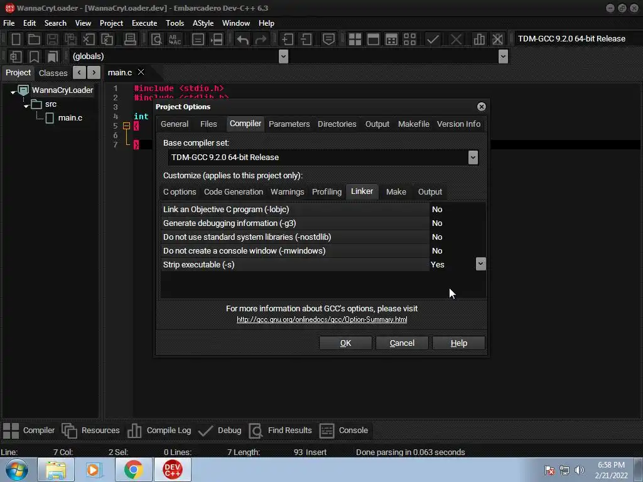
Task: Click the Close file toolbar icon
Action: (88, 40)
